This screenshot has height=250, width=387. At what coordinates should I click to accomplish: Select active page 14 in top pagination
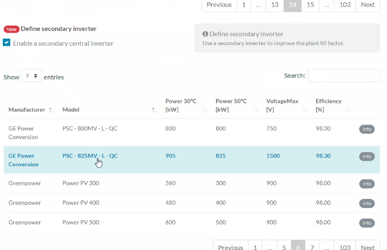[x=292, y=5]
